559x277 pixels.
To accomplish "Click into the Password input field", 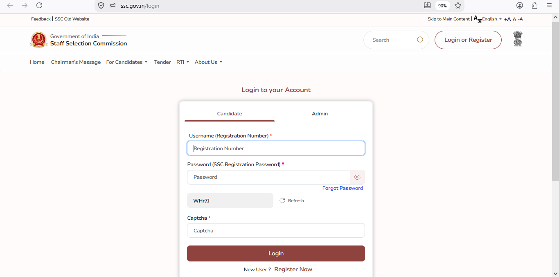I will (x=268, y=177).
